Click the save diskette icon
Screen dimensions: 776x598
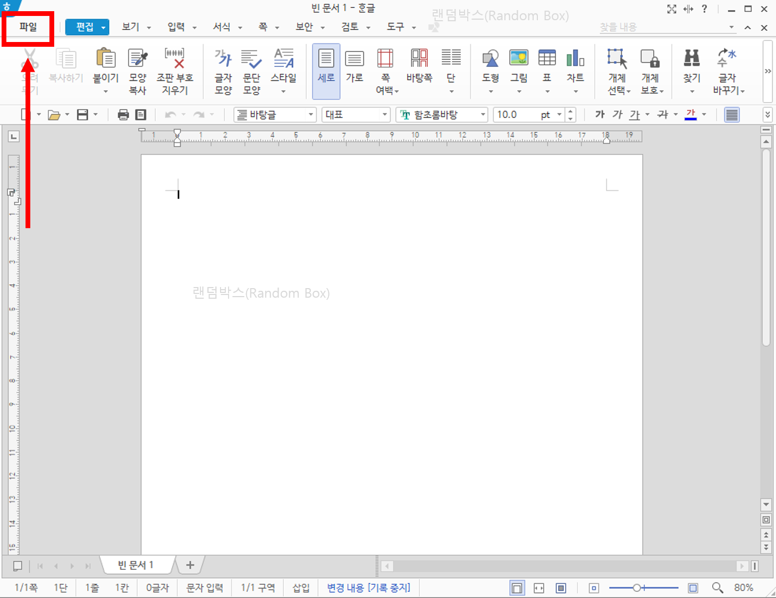click(x=82, y=115)
